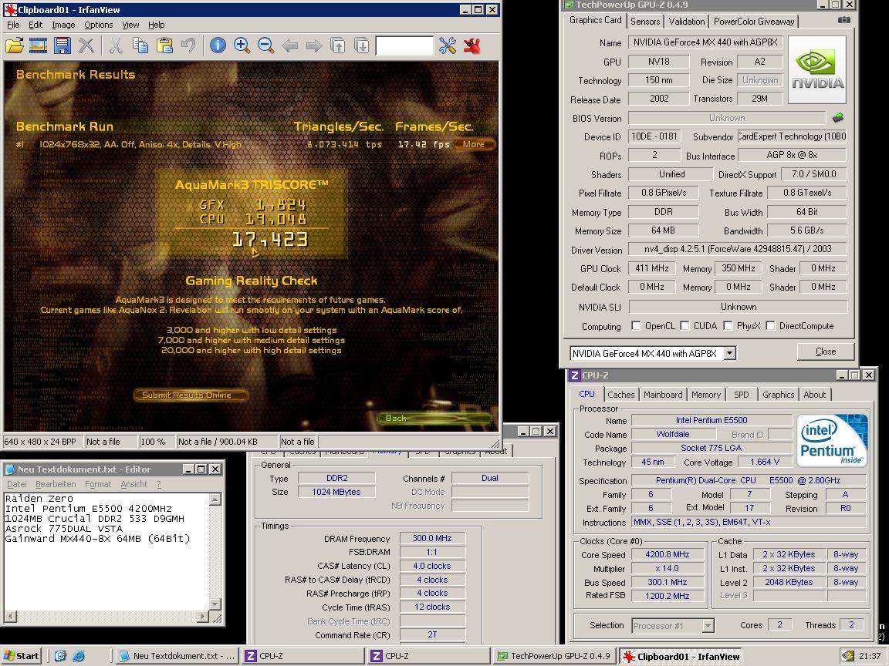Click the Intel Pentium logo in CPU-Z
889x666 pixels.
pos(832,440)
